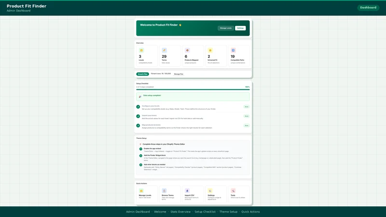Click the Growth Plan badge
This screenshot has width=386, height=217.
(142, 74)
